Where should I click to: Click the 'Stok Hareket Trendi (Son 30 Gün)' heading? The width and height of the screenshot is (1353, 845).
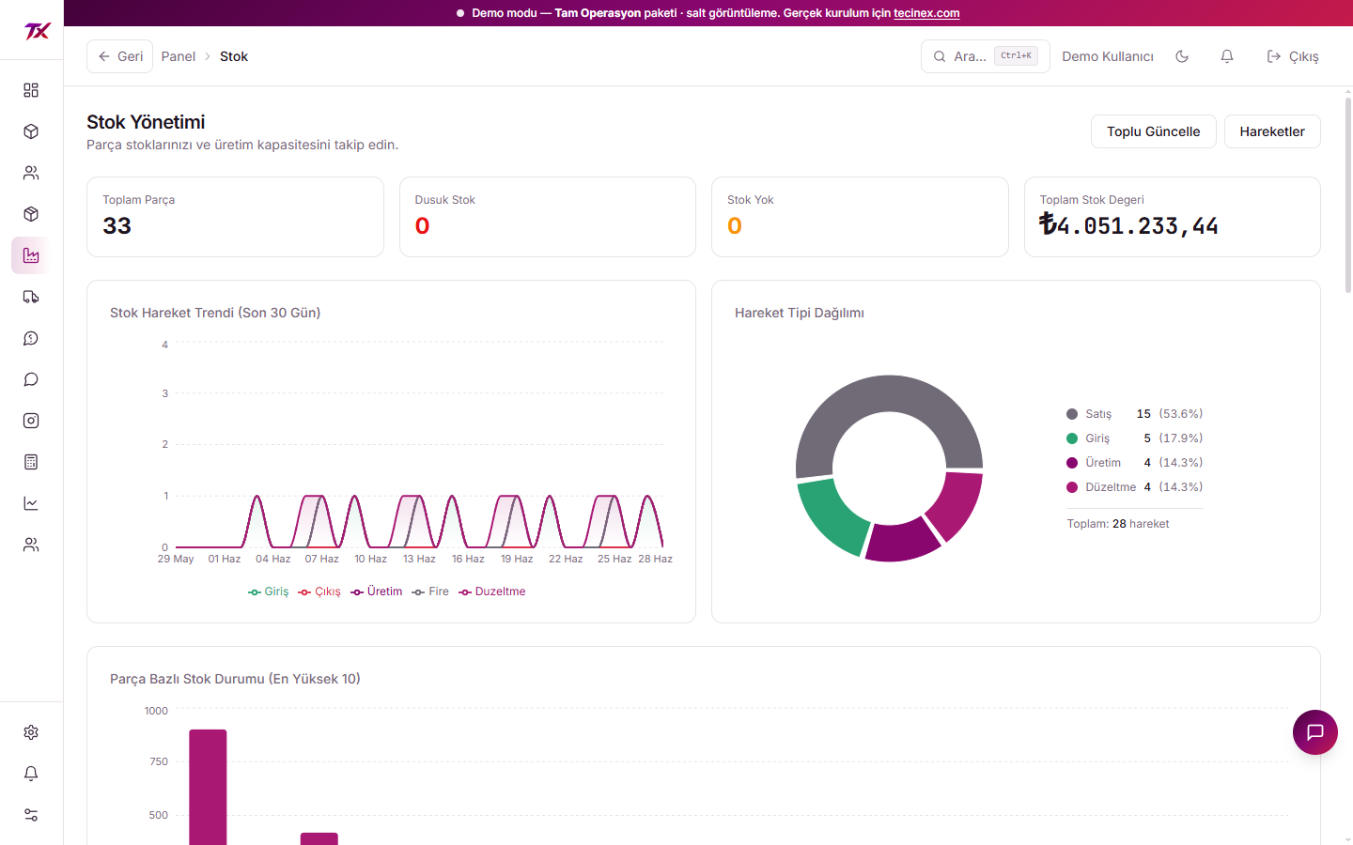pos(215,313)
